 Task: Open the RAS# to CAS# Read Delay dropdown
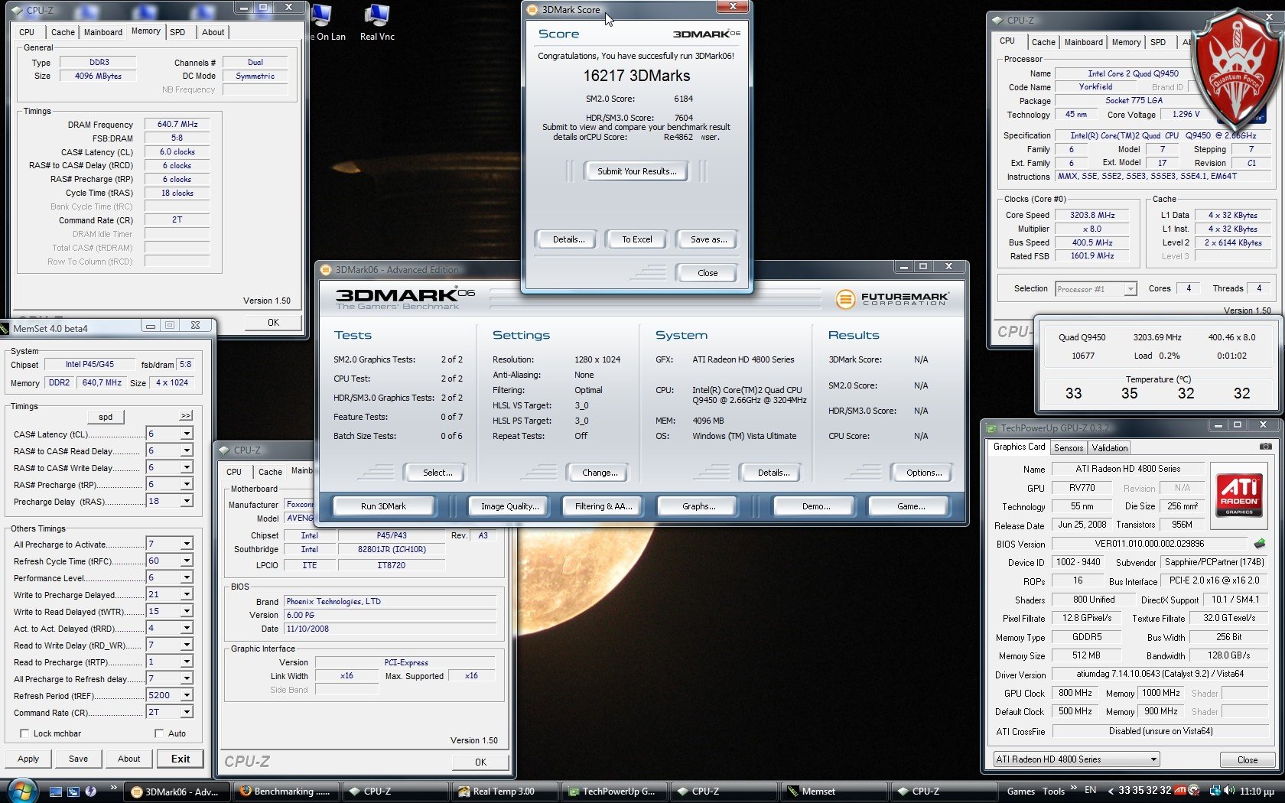(x=187, y=450)
